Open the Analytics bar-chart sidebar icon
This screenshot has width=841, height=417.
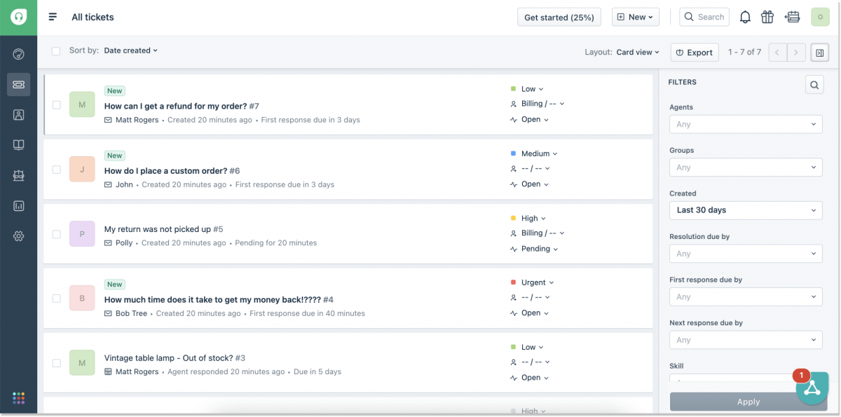point(18,205)
